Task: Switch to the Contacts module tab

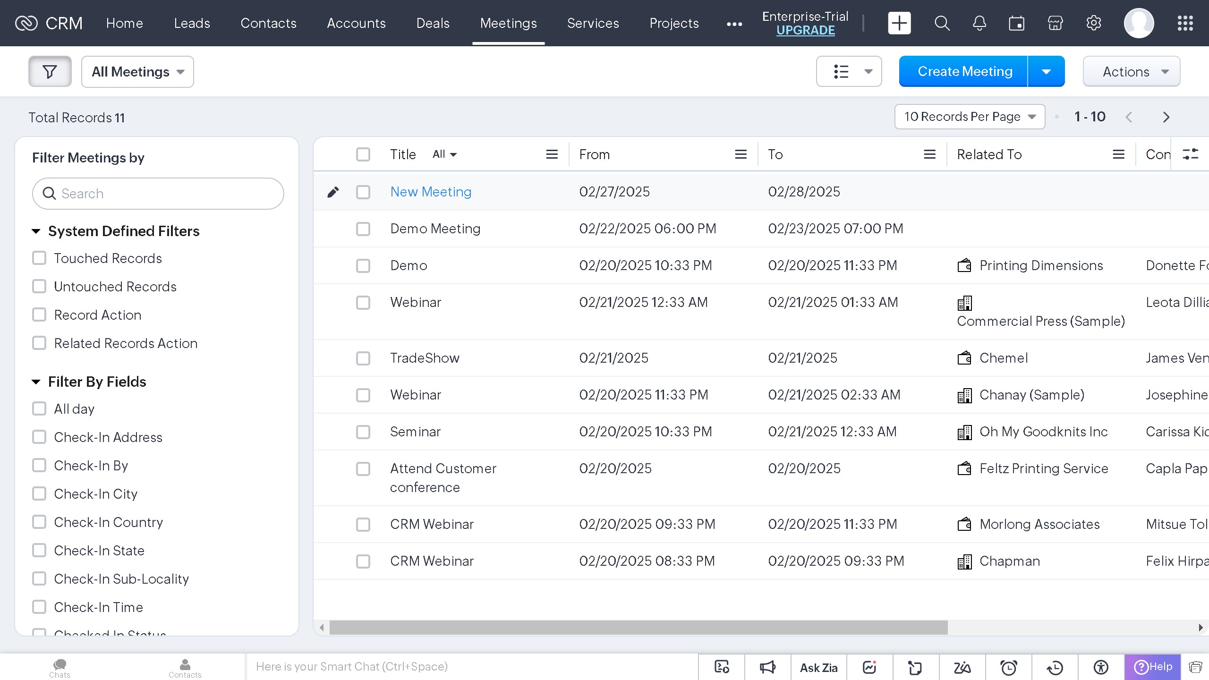Action: pyautogui.click(x=268, y=23)
